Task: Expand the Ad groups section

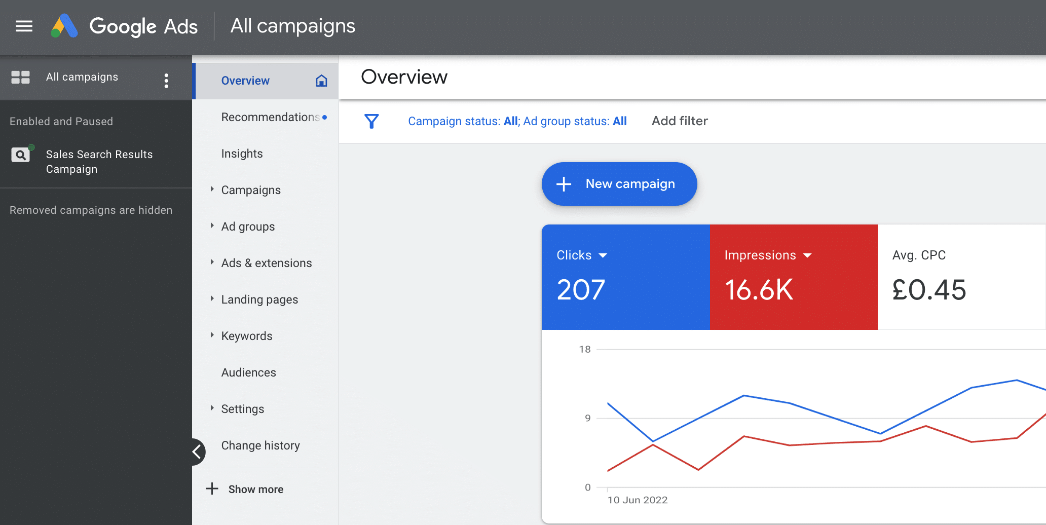Action: pos(212,226)
